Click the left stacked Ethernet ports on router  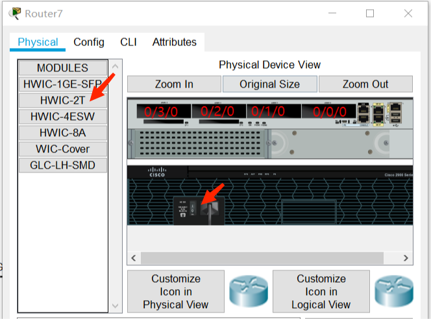(363, 113)
